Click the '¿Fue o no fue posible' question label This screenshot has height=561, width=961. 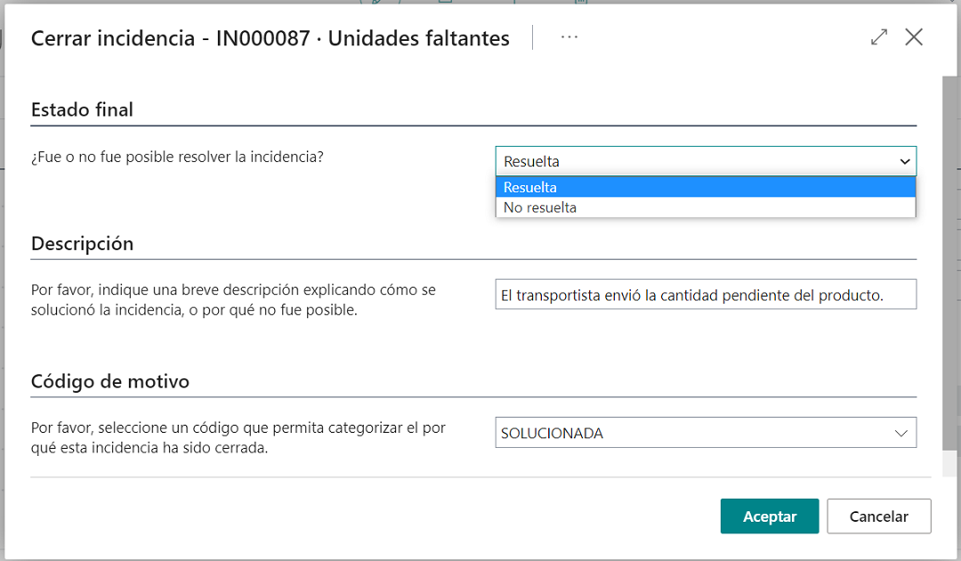177,158
